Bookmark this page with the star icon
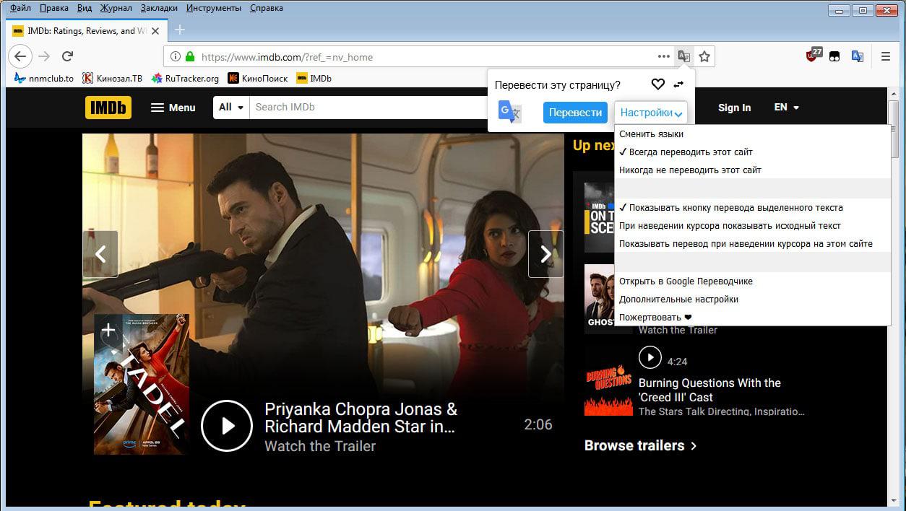The width and height of the screenshot is (906, 511). pyautogui.click(x=704, y=56)
